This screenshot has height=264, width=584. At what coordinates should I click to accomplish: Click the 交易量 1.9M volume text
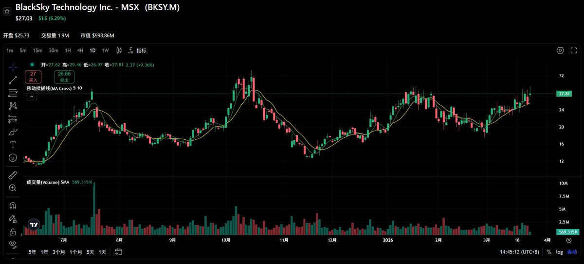(55, 35)
